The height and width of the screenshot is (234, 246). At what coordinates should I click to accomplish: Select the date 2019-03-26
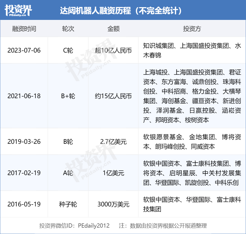pos(24,142)
